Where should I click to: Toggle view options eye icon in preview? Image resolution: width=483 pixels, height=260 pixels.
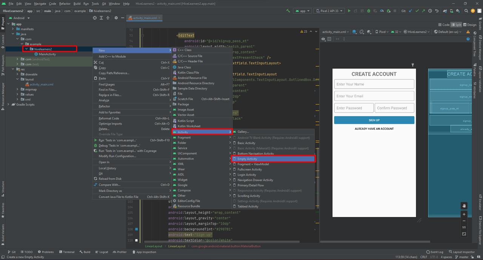[323, 39]
